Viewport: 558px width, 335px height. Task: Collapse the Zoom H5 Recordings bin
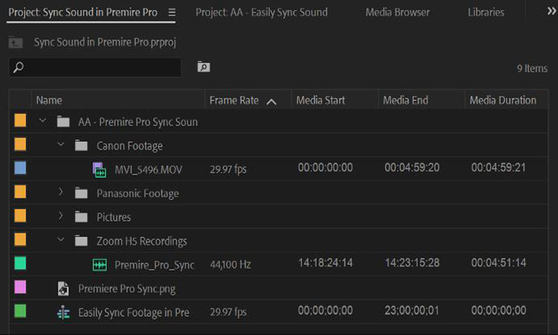pyautogui.click(x=61, y=240)
